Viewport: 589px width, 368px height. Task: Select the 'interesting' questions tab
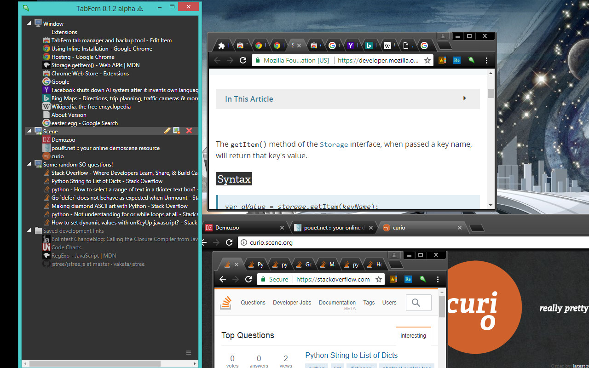[x=413, y=336]
